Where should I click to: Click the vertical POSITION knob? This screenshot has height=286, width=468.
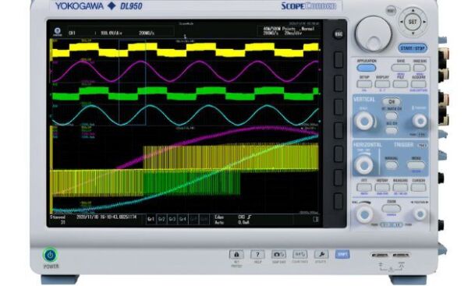click(420, 121)
